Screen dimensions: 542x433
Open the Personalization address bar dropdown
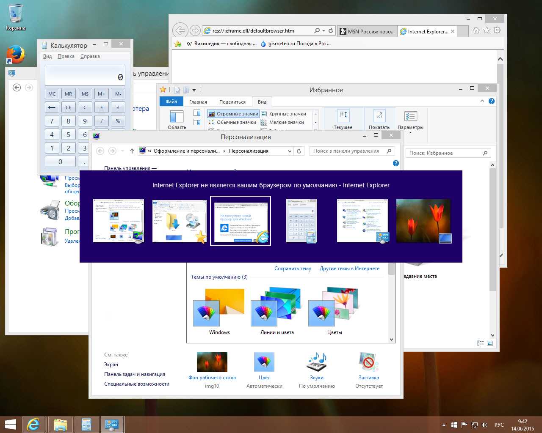(x=290, y=151)
